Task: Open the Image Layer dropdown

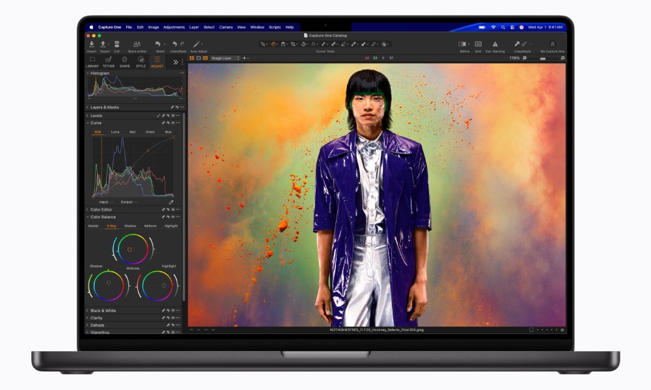Action: pos(224,58)
